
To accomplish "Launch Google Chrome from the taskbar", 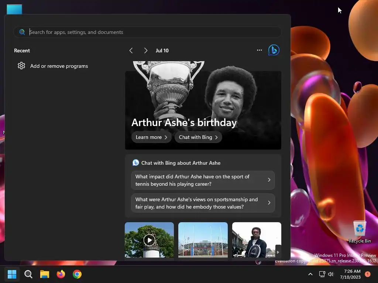I will coord(77,274).
